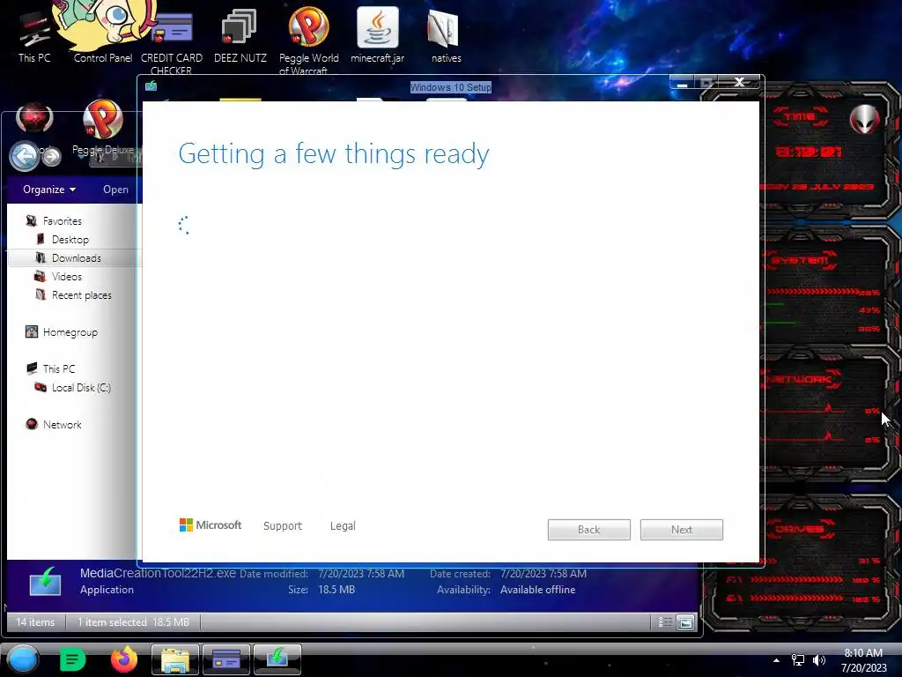This screenshot has height=677, width=902.
Task: Click the Windows 10 Setup title bar icon
Action: click(x=151, y=86)
